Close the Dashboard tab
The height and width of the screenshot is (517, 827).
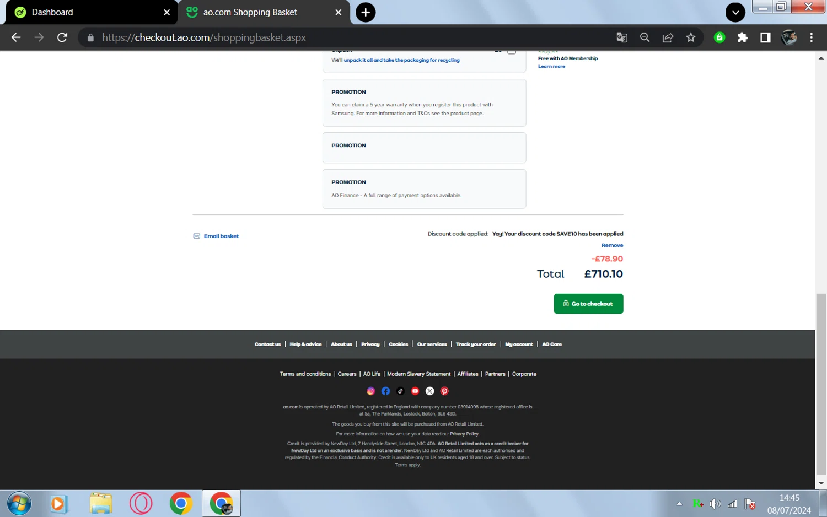pyautogui.click(x=167, y=12)
